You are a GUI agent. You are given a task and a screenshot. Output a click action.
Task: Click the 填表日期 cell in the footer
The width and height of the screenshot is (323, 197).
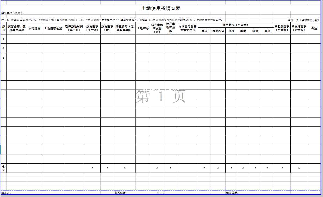pyautogui.click(x=232, y=193)
